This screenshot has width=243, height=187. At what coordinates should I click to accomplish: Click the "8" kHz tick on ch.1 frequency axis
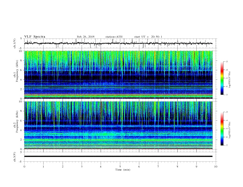[x=21, y=61]
